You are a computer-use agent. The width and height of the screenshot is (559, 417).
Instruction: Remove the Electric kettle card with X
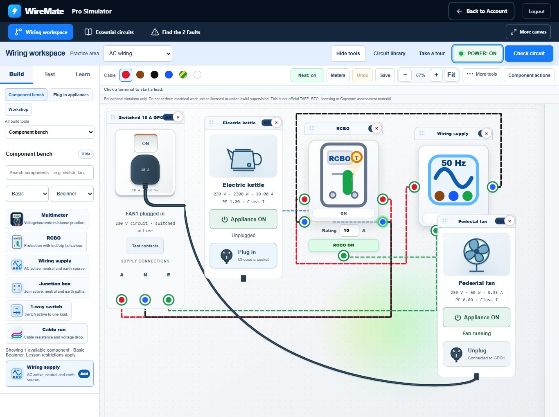tap(276, 123)
